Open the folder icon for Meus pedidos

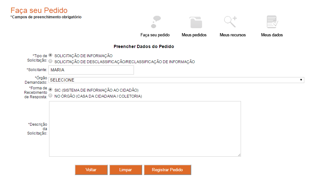pyautogui.click(x=195, y=22)
